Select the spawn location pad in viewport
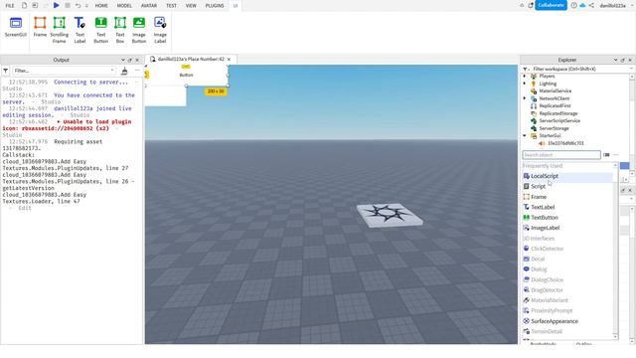Image resolution: width=636 pixels, height=358 pixels. (390, 215)
